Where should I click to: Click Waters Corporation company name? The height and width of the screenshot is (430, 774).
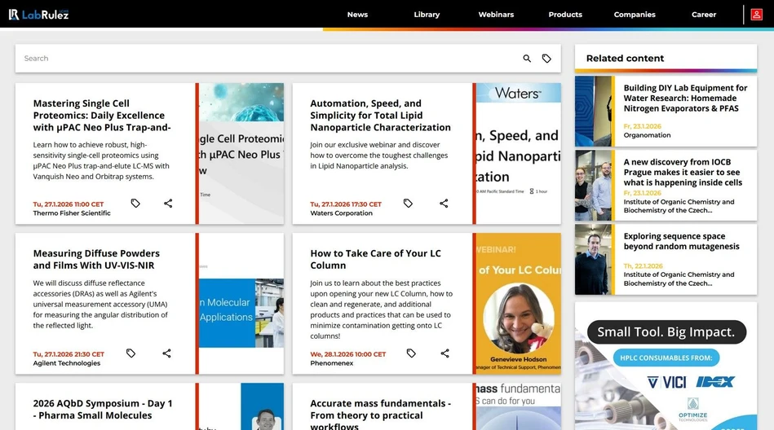[341, 213]
